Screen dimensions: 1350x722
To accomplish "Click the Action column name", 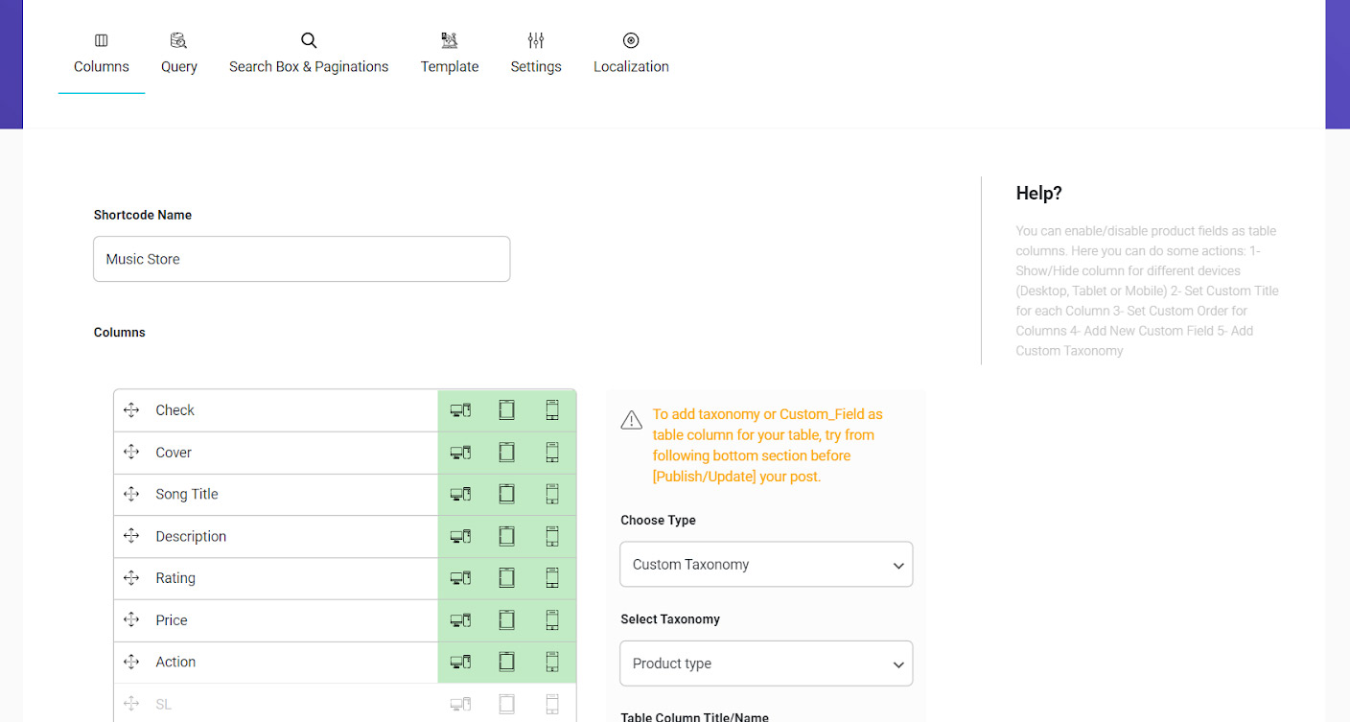I will click(175, 662).
